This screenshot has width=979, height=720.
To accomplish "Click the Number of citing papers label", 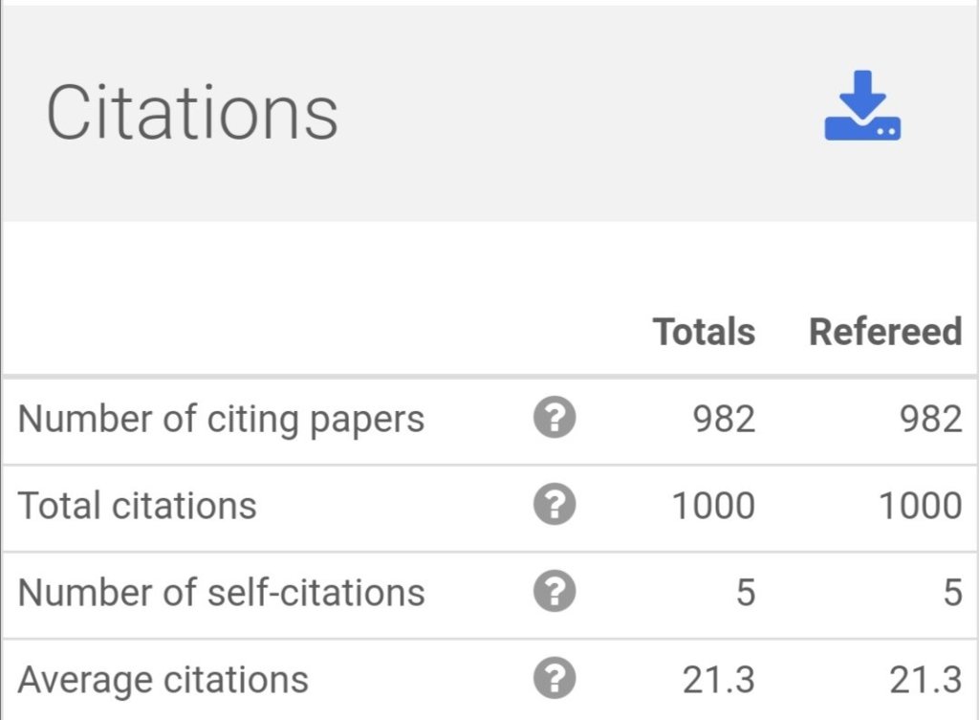I will point(221,419).
